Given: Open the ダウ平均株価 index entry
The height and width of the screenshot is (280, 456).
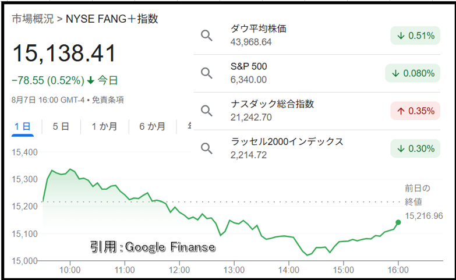Looking at the screenshot, I should [x=317, y=36].
